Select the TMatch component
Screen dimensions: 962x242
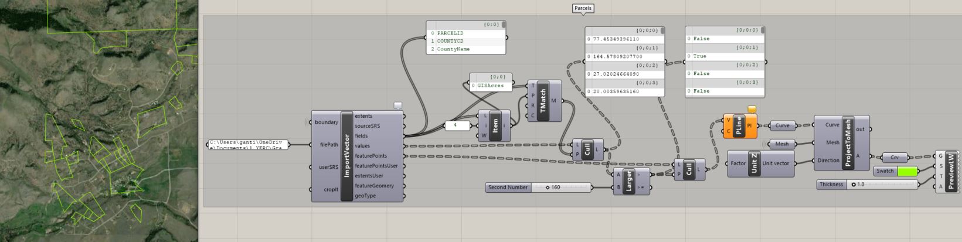(x=543, y=101)
